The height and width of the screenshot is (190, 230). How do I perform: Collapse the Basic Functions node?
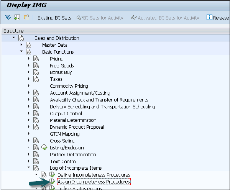pyautogui.click(x=21, y=52)
